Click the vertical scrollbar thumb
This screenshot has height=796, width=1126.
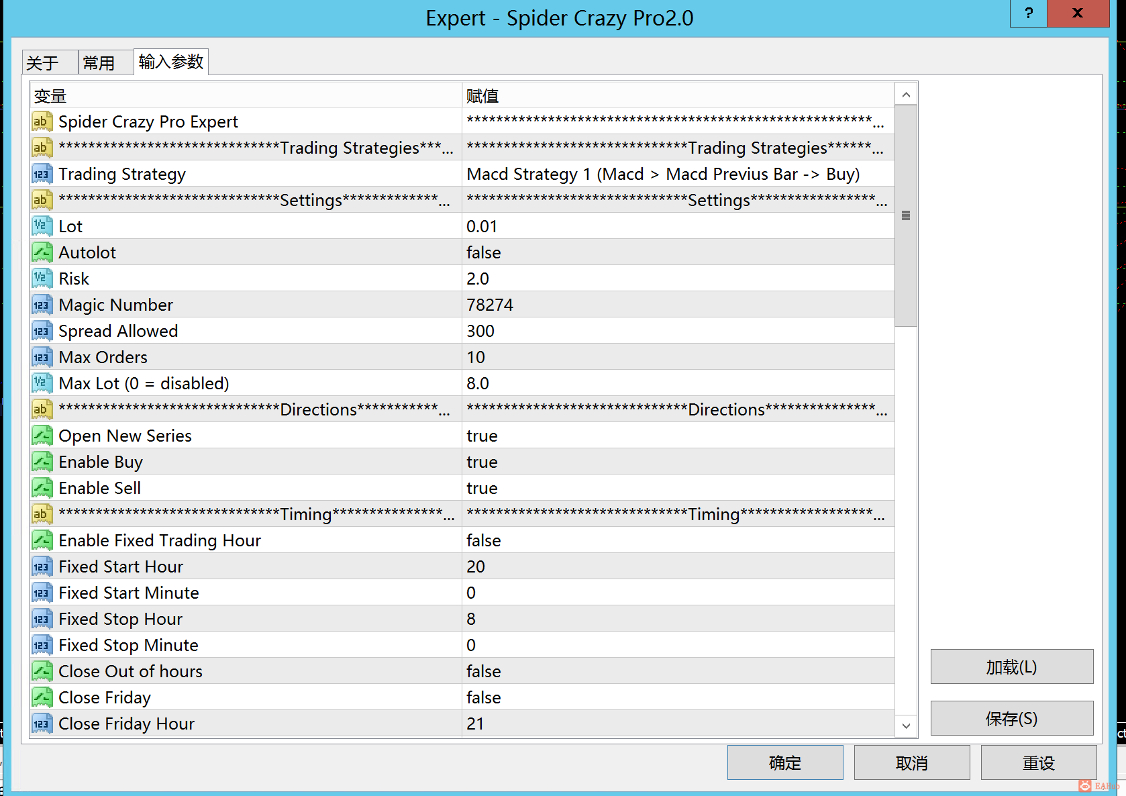coord(906,215)
